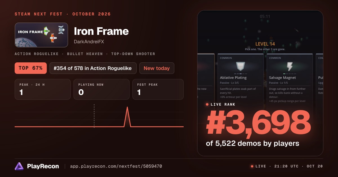Screen dimensions: 338x177
Task: Click the PlayRecon triangle logo icon
Action: 19,166
